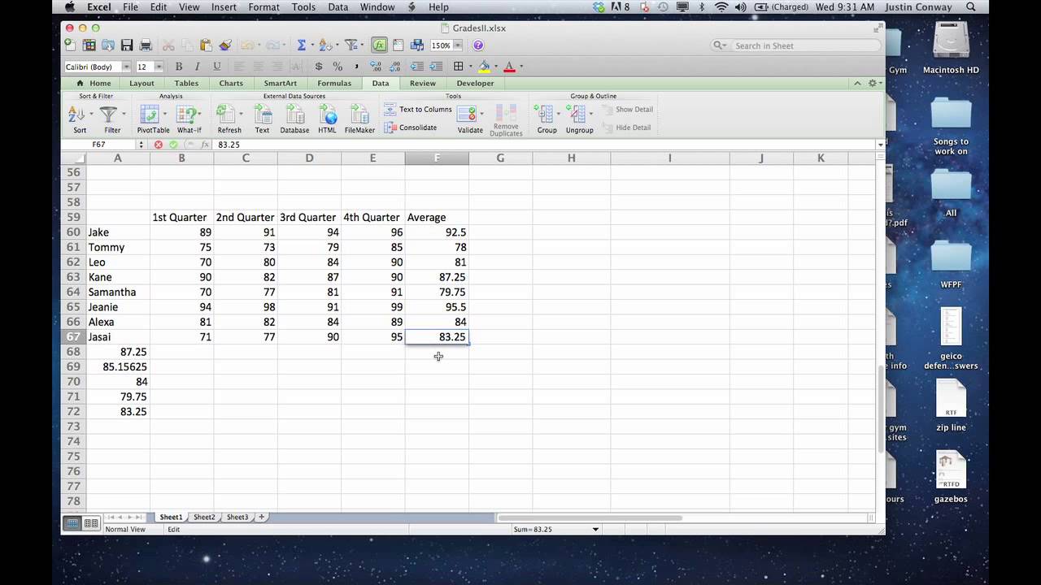1041x585 pixels.
Task: Open the ribbon settings gear menu
Action: (x=874, y=83)
